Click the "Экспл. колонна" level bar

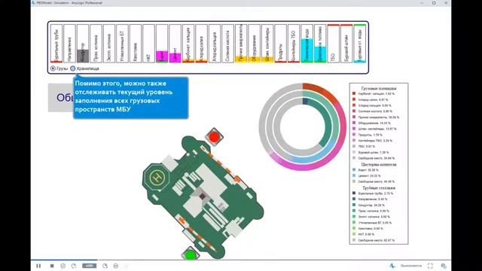click(x=109, y=44)
